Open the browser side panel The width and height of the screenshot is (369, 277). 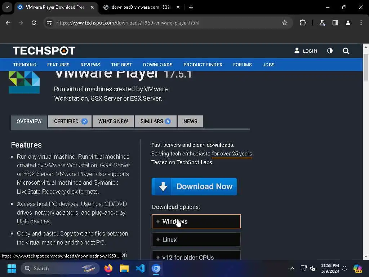[x=335, y=23]
